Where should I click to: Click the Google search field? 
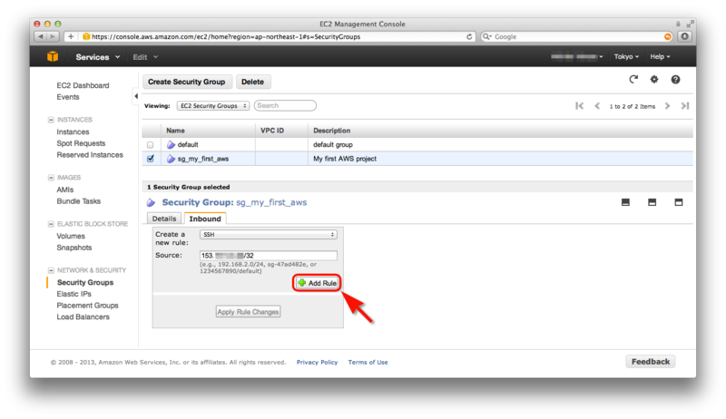[577, 36]
